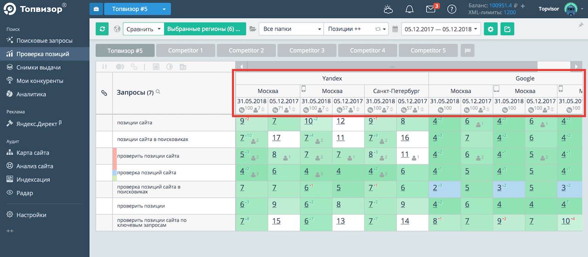Click the color tag of проверка позиций сайта
588x257 pixels.
[x=114, y=173]
